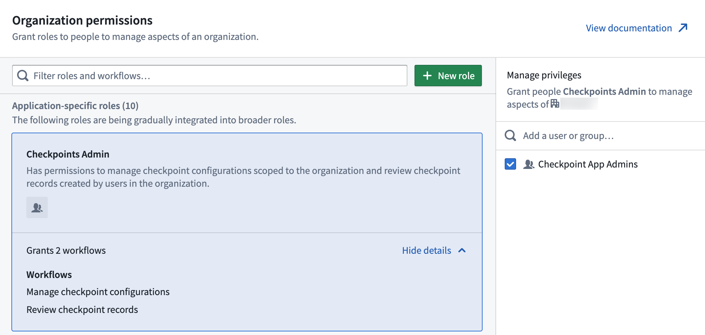Focus the Filter roles and workflows field
The image size is (705, 335).
[210, 76]
